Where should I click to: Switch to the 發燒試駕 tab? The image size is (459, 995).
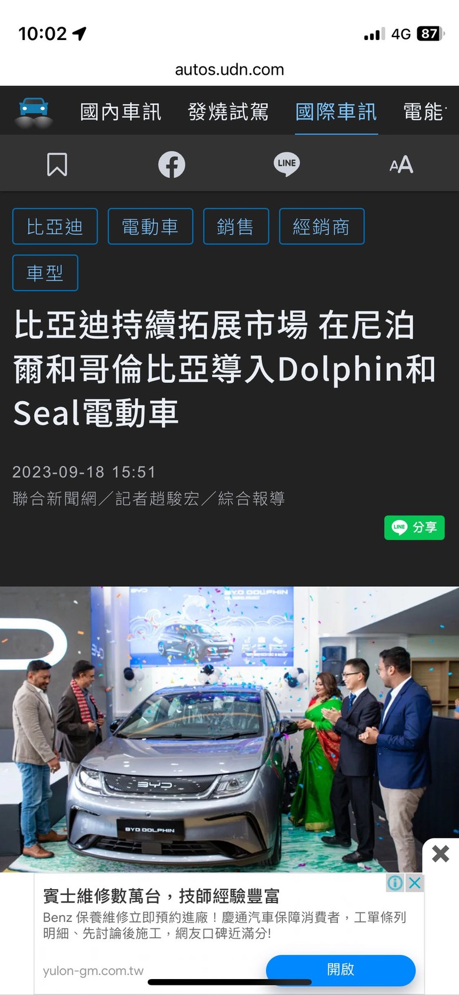[x=228, y=111]
